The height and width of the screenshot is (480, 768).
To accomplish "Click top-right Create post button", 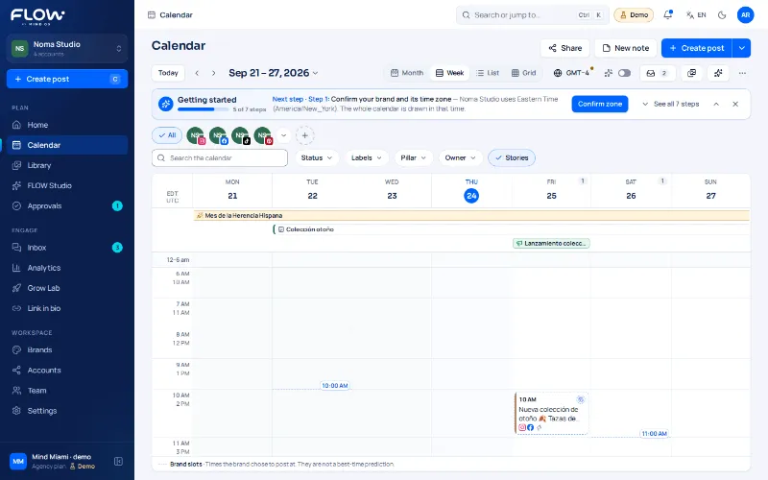I will 697,48.
